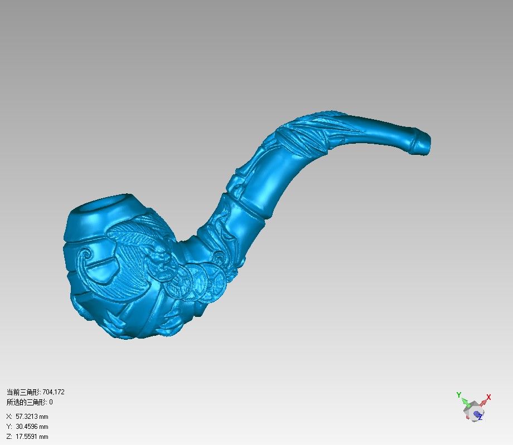Select the 'Y: 30.4596 mm' value

click(x=27, y=427)
